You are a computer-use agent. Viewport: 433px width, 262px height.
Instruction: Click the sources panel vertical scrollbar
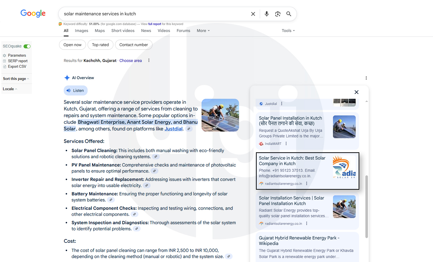366,206
